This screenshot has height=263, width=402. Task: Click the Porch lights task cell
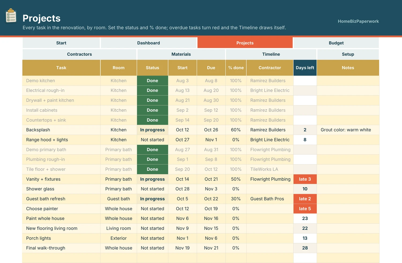tap(61, 238)
